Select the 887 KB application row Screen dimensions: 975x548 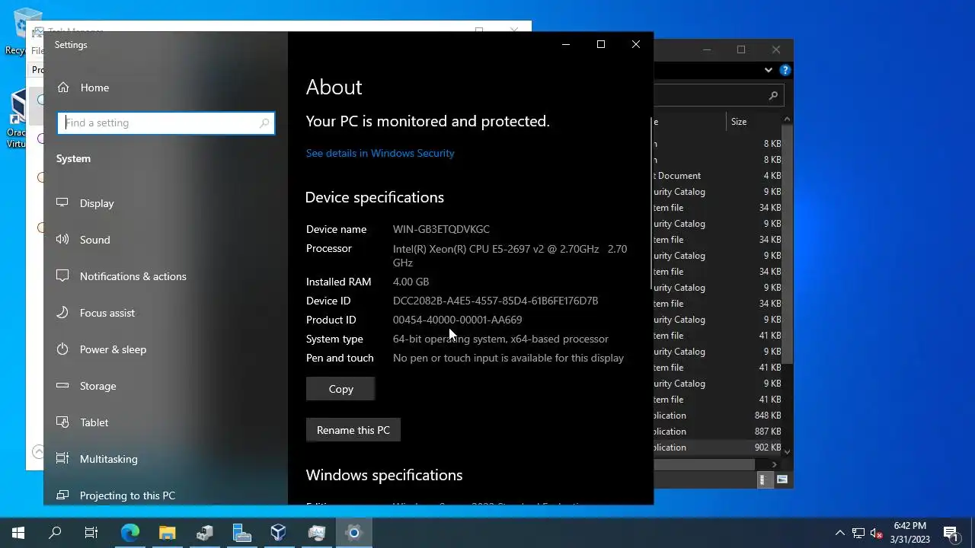(x=718, y=432)
